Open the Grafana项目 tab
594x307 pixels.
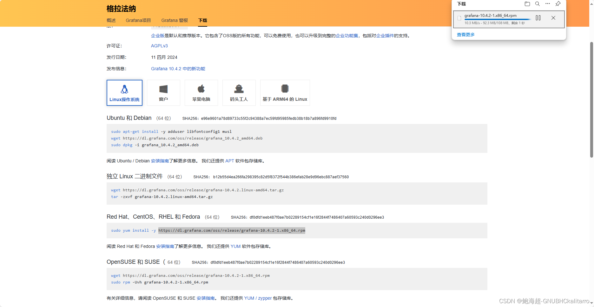click(138, 20)
